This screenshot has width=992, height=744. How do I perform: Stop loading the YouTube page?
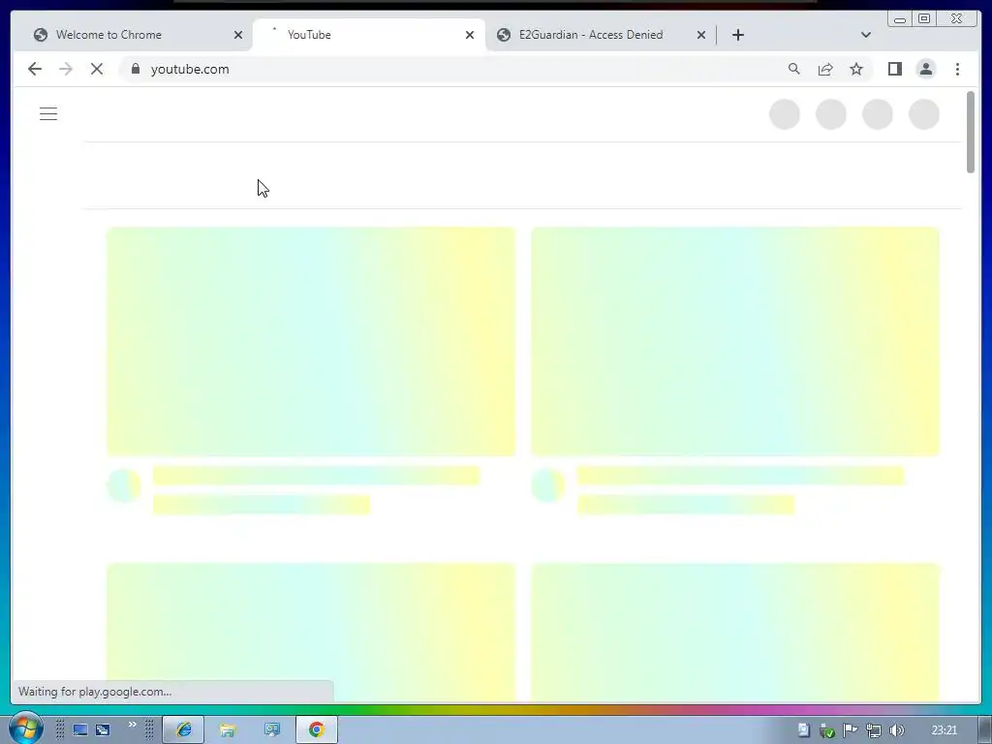click(97, 69)
